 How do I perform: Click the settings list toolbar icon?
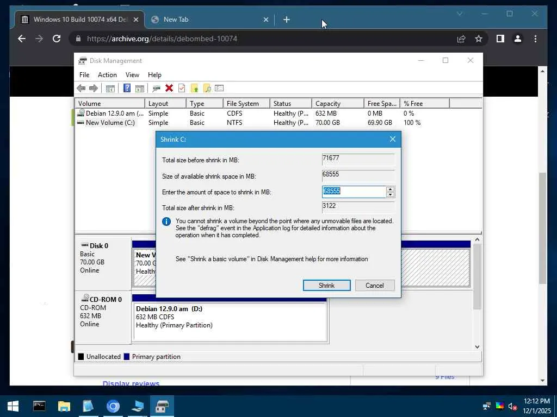(x=219, y=88)
